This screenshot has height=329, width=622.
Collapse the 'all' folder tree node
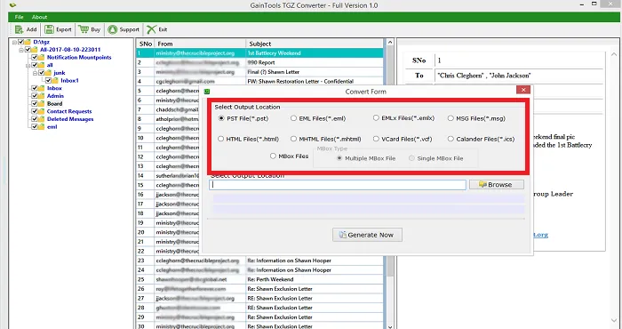click(28, 65)
